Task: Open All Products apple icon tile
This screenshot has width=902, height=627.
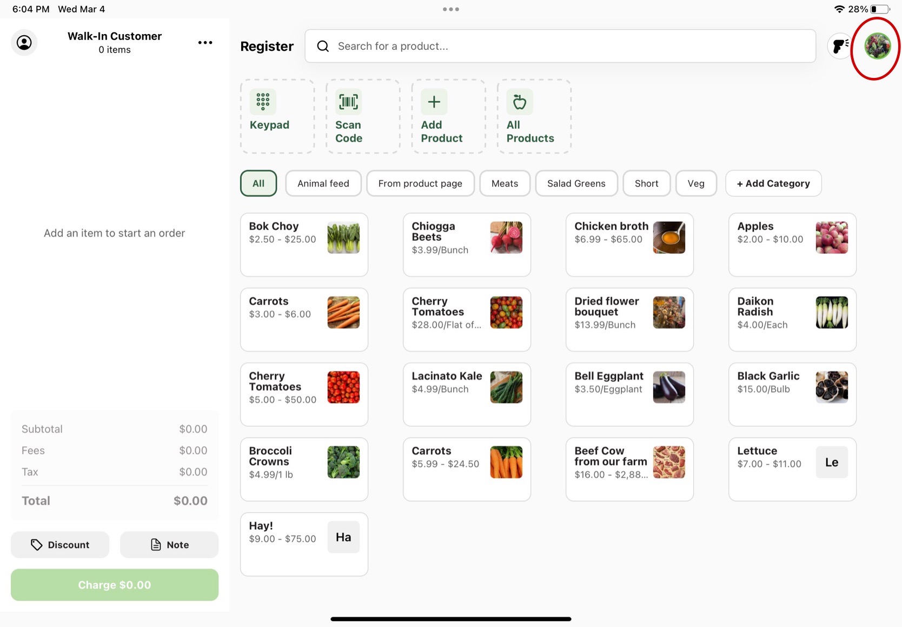Action: tap(519, 102)
